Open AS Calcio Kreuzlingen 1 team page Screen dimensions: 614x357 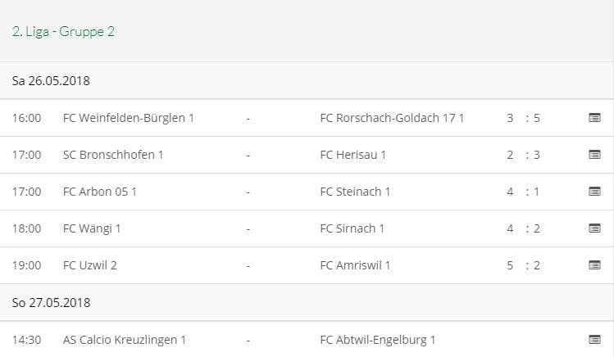tap(125, 340)
